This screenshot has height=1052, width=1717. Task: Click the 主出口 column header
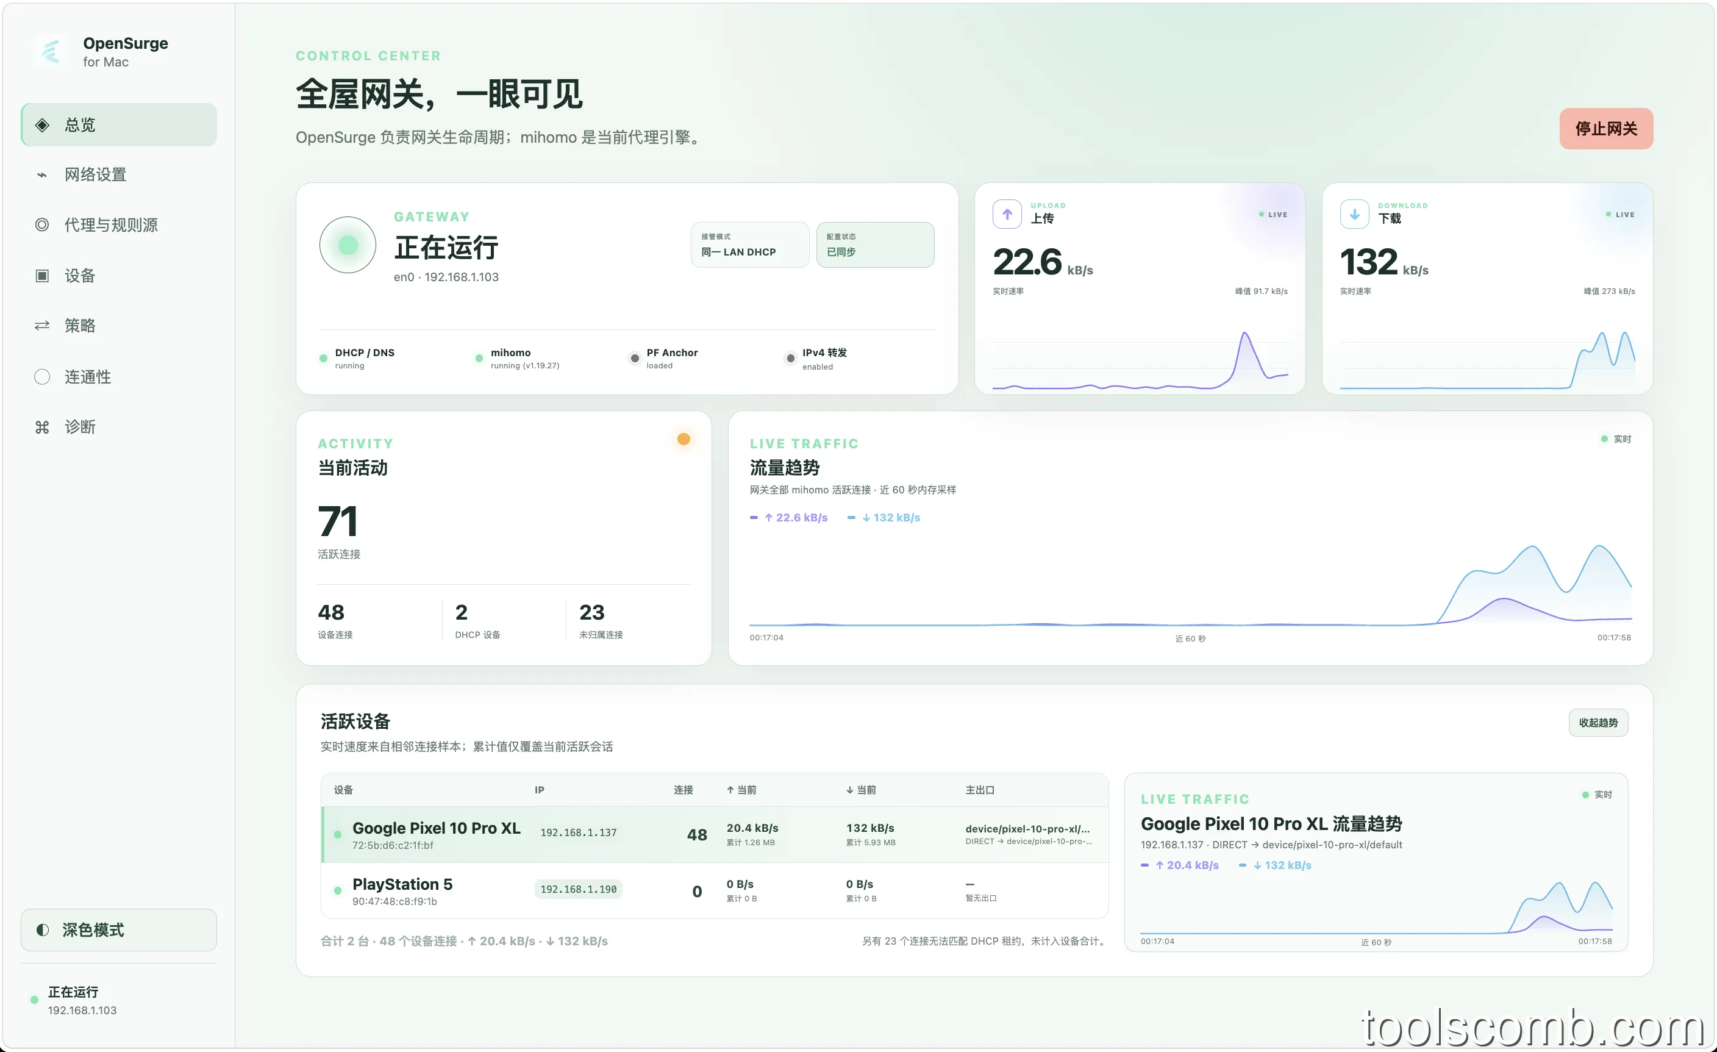980,790
